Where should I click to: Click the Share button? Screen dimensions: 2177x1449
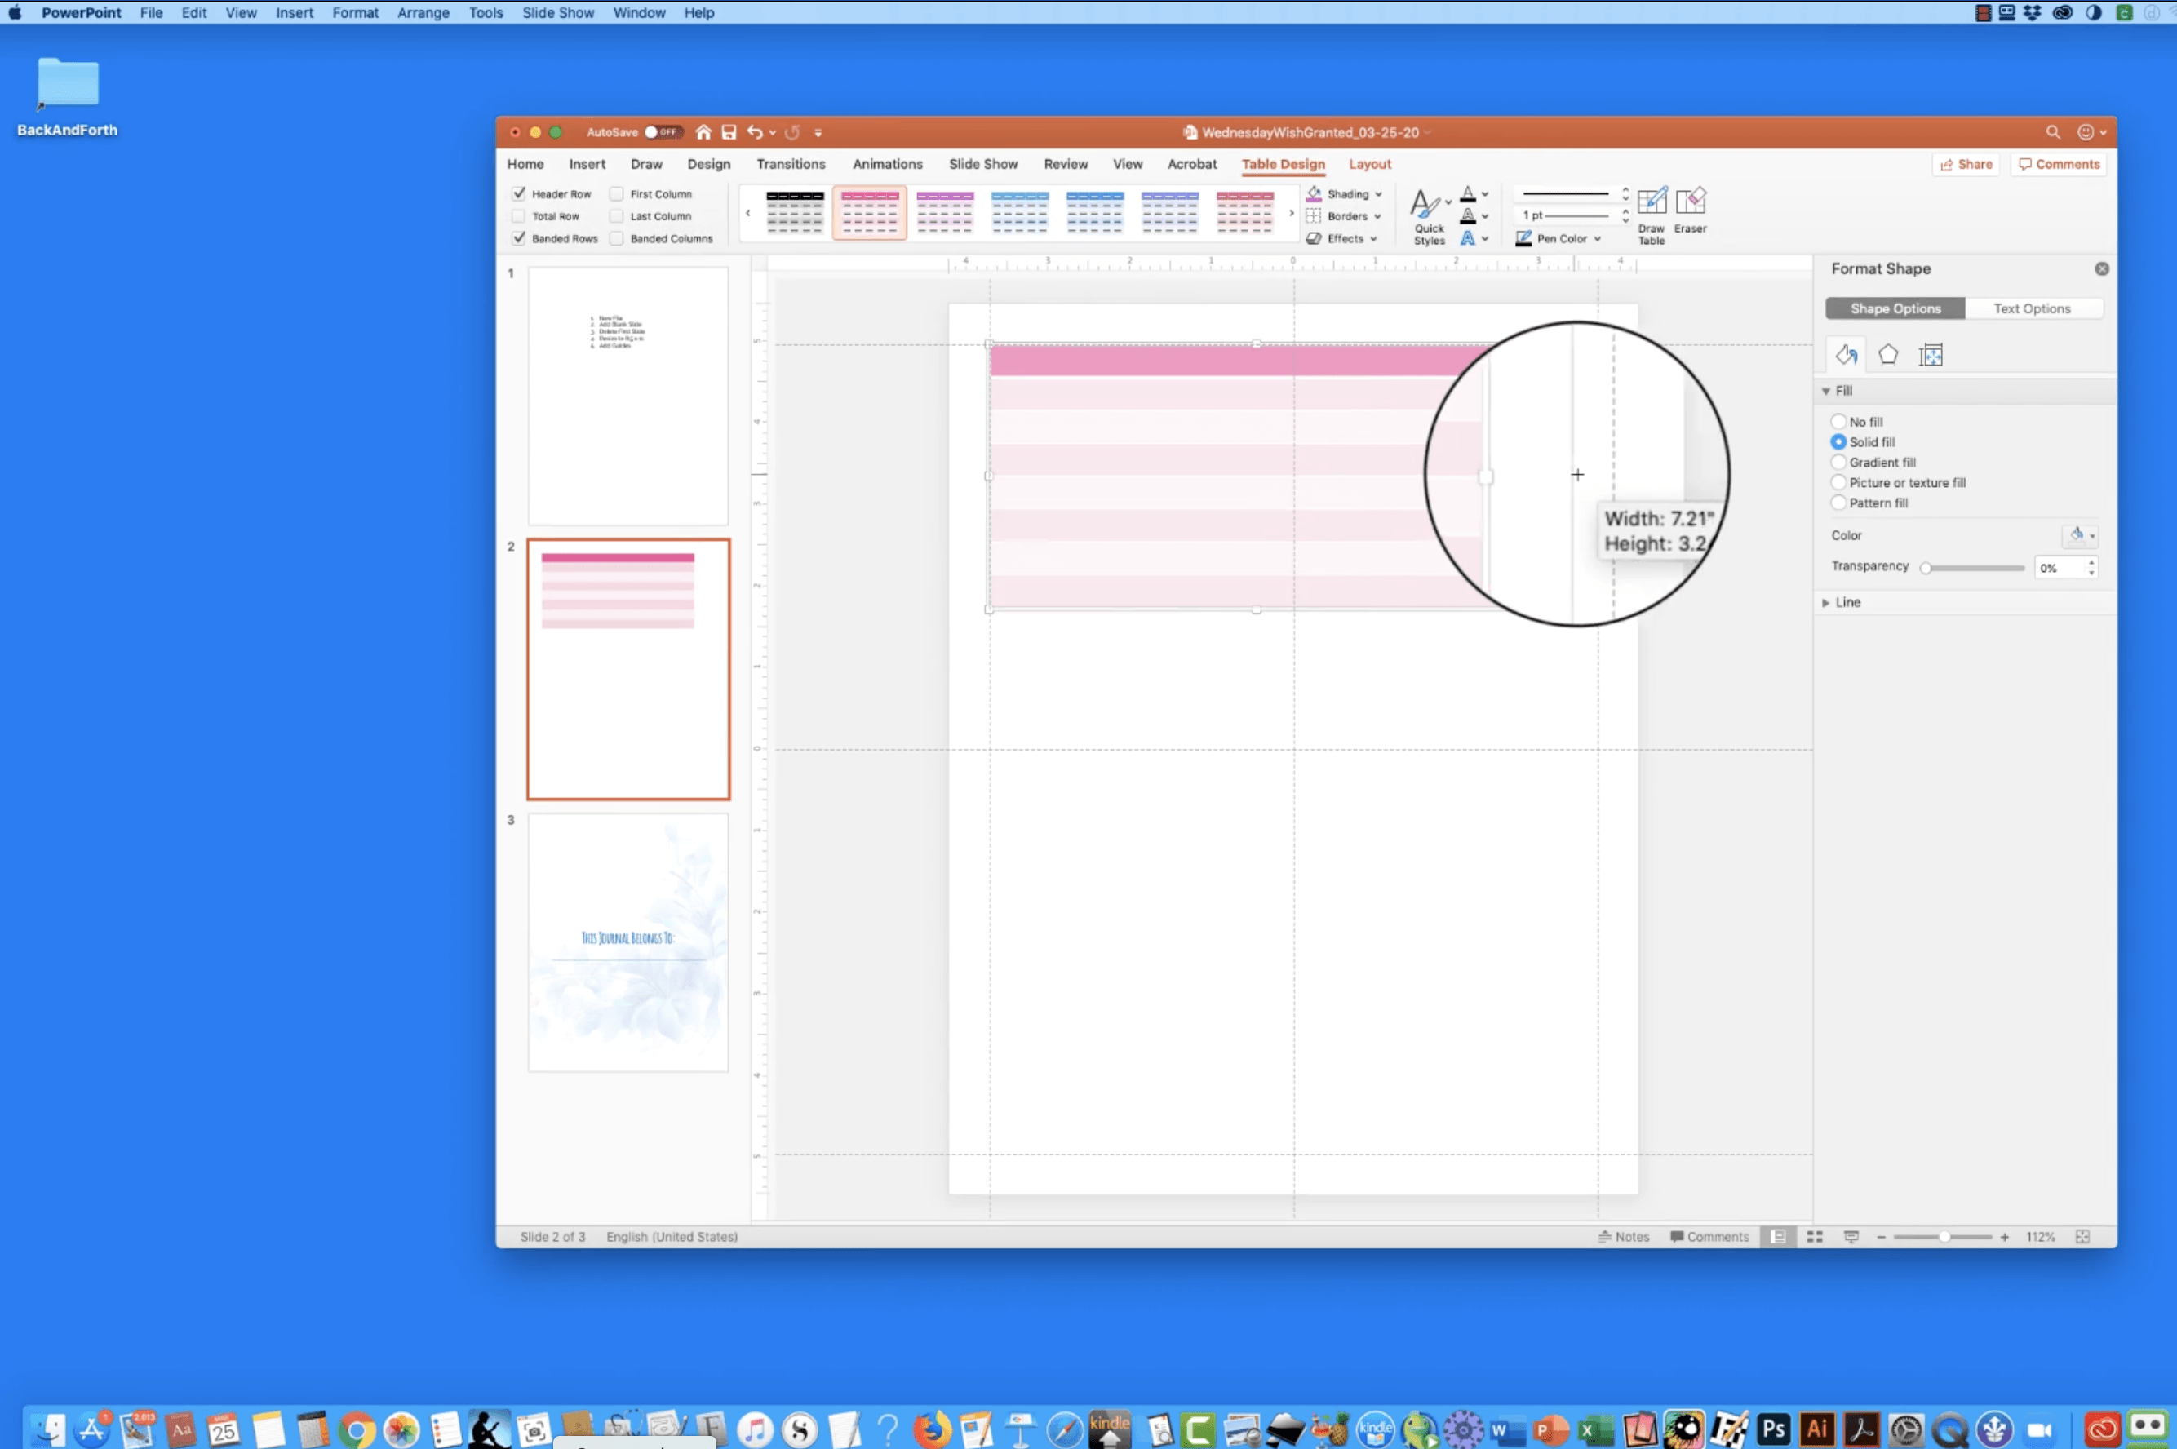point(1966,165)
